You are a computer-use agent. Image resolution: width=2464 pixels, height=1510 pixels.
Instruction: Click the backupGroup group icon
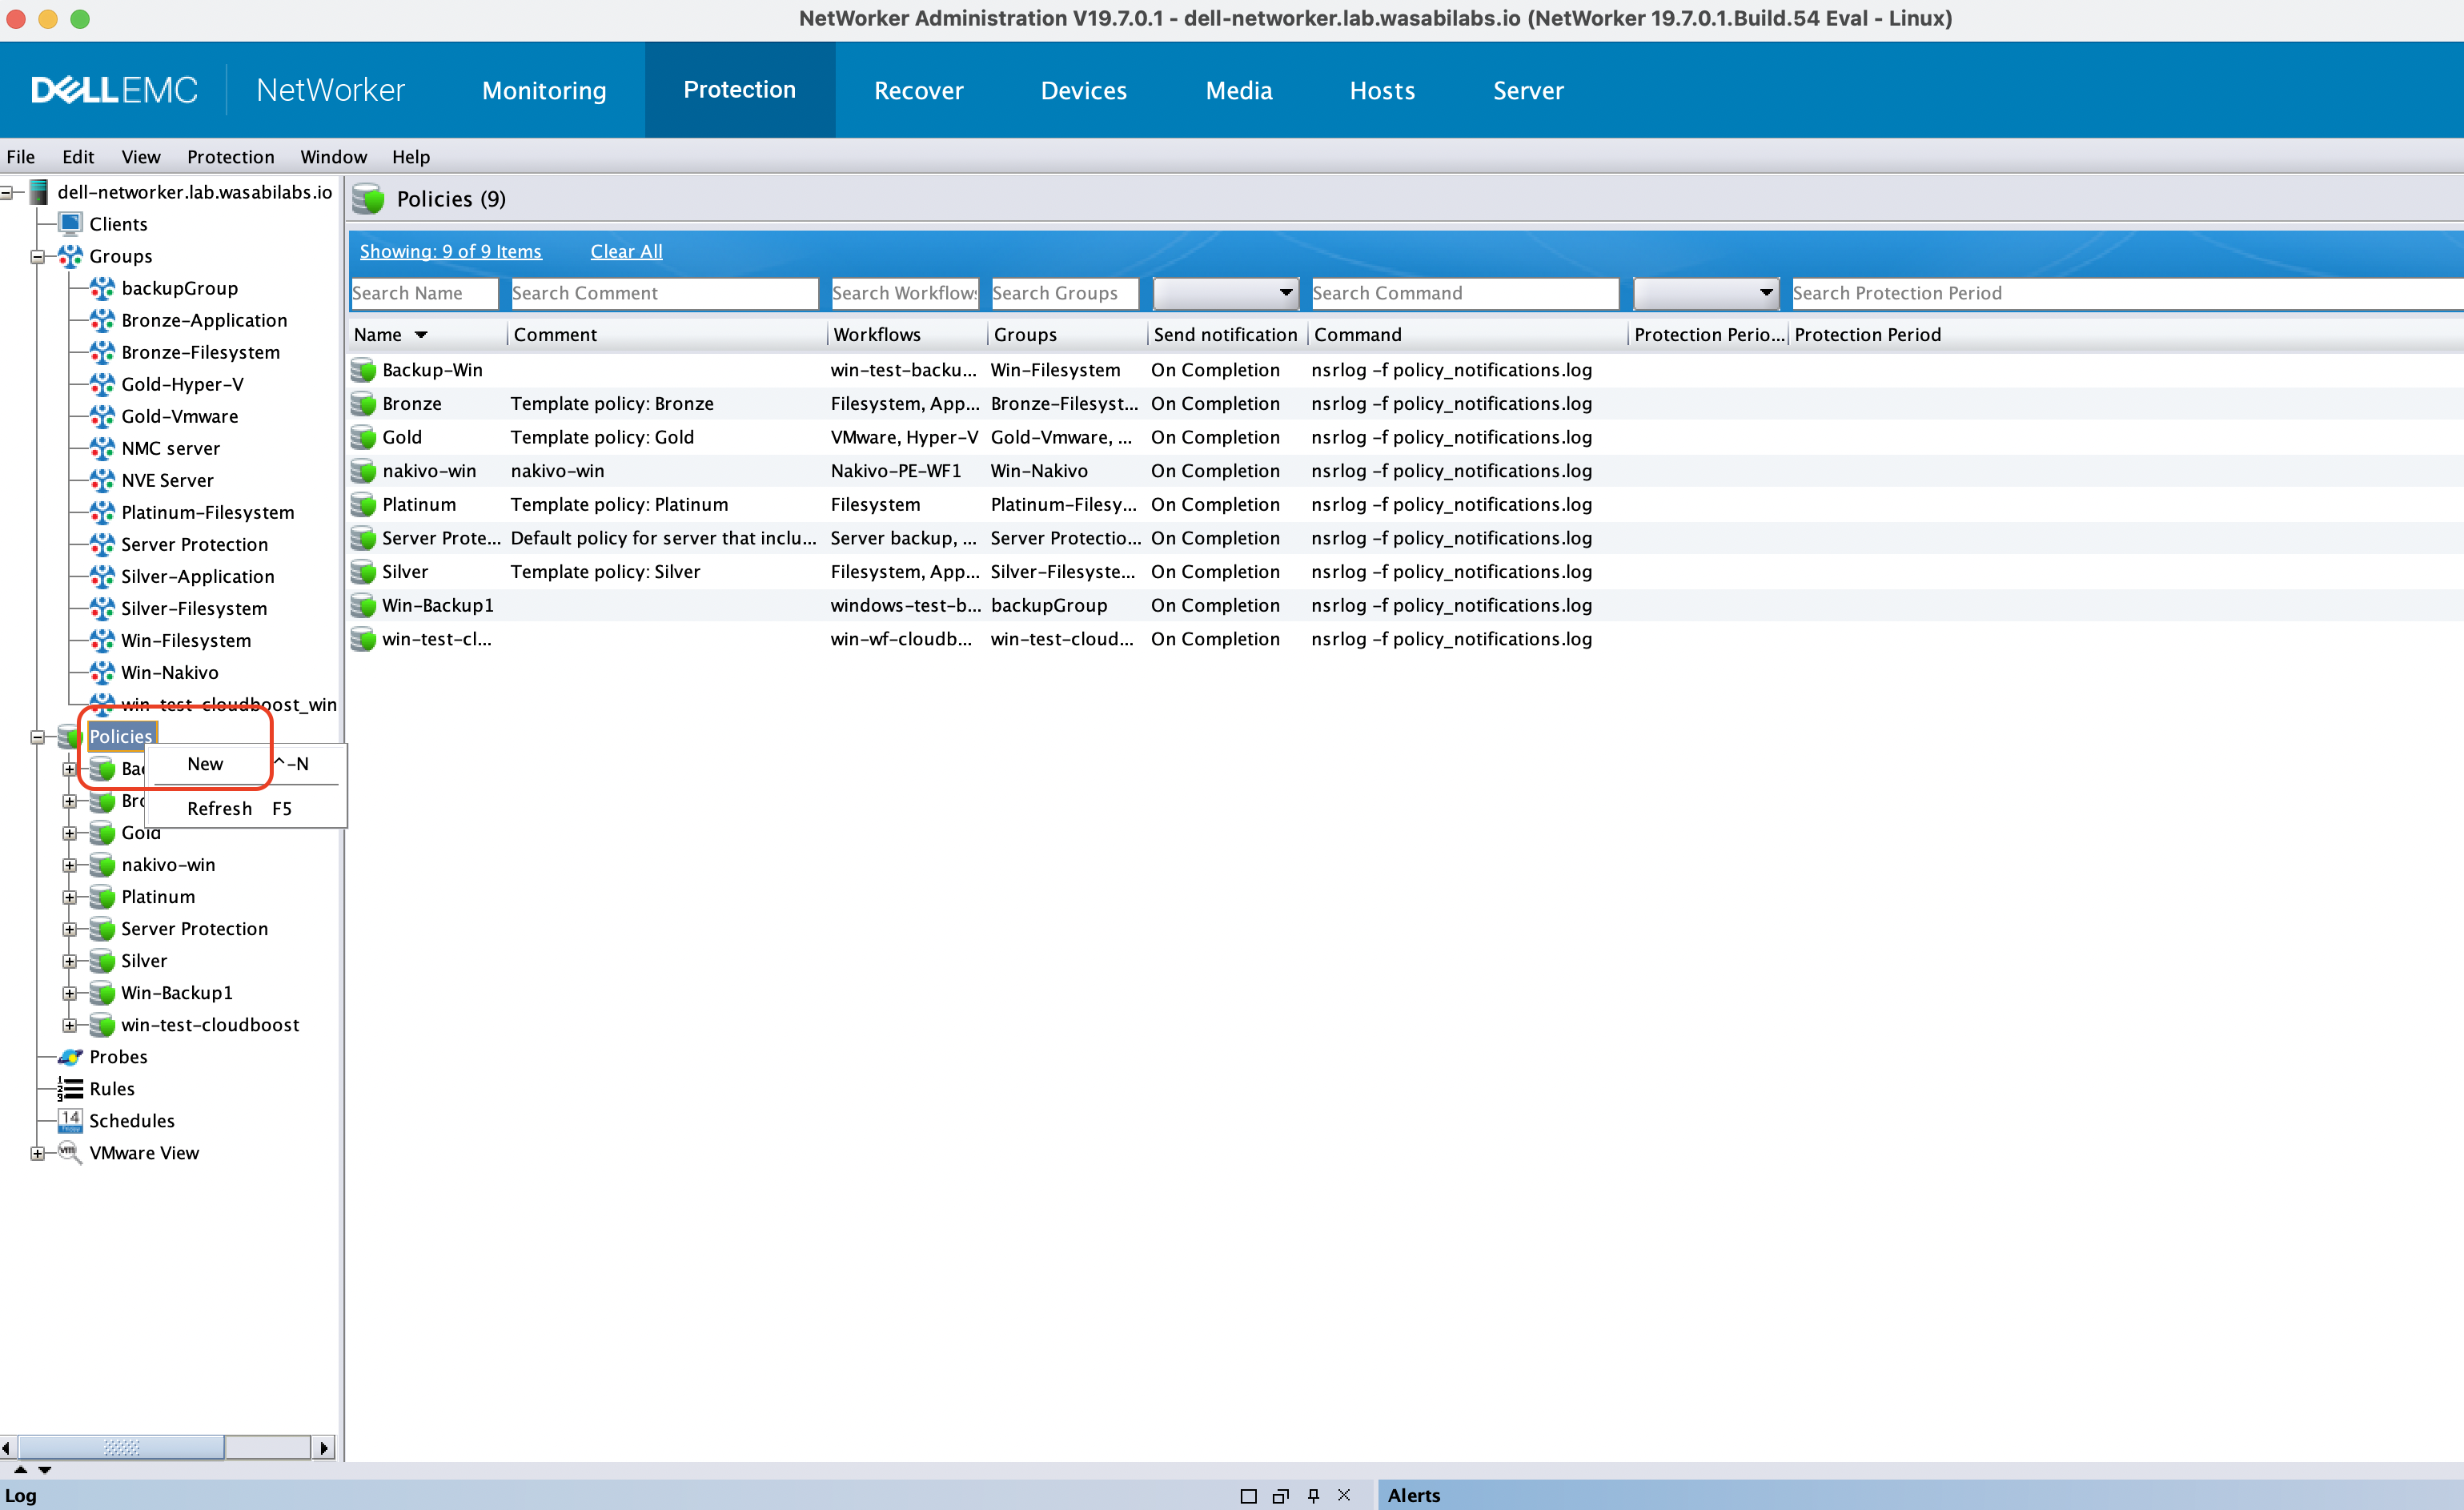tap(102, 288)
